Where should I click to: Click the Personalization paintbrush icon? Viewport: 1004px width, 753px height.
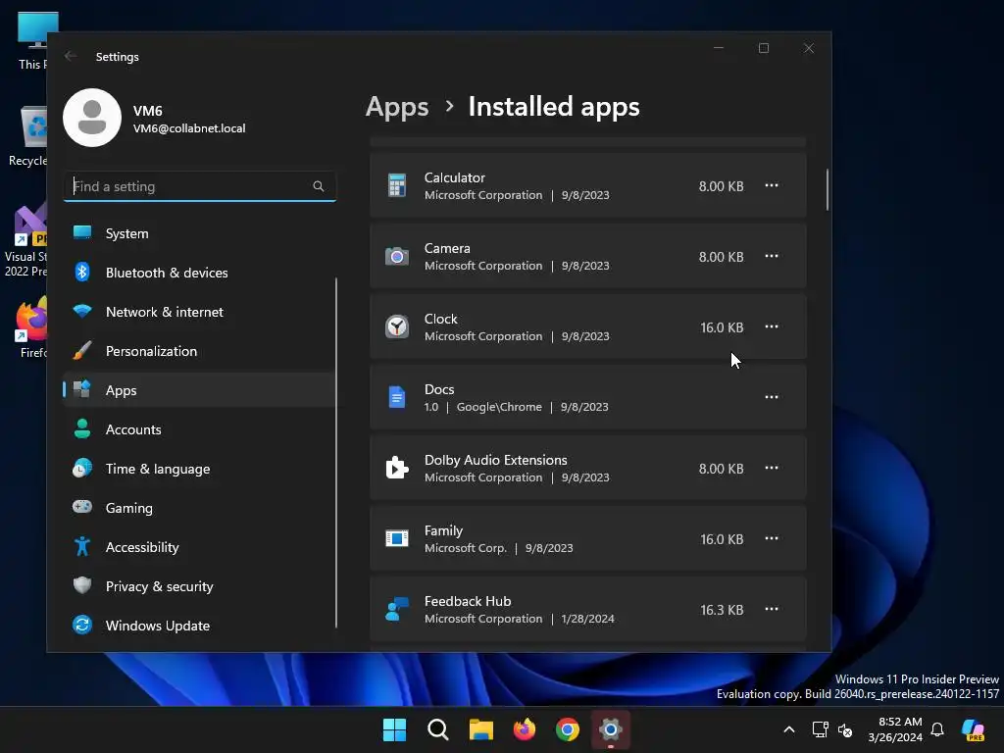click(x=82, y=350)
